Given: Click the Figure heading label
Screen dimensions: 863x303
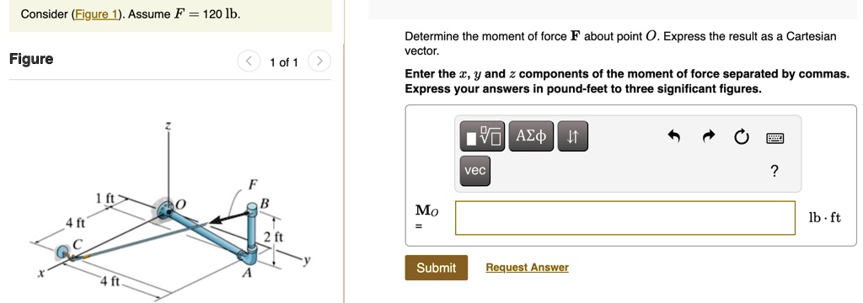Looking at the screenshot, I should click(x=31, y=59).
